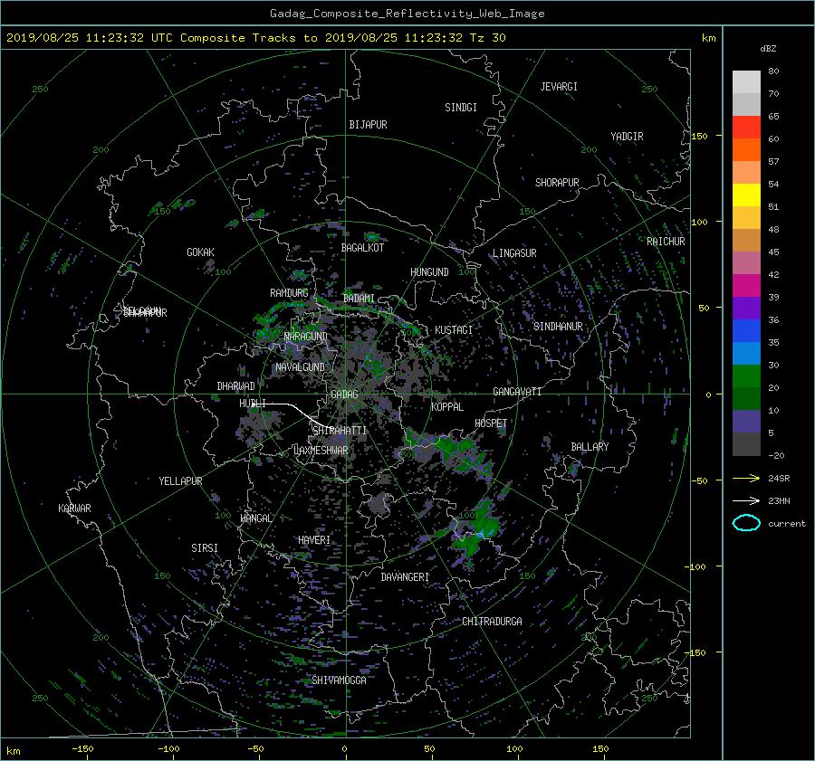This screenshot has width=815, height=761.
Task: Click the 'SHORAPUR' city label
Action: (x=557, y=183)
